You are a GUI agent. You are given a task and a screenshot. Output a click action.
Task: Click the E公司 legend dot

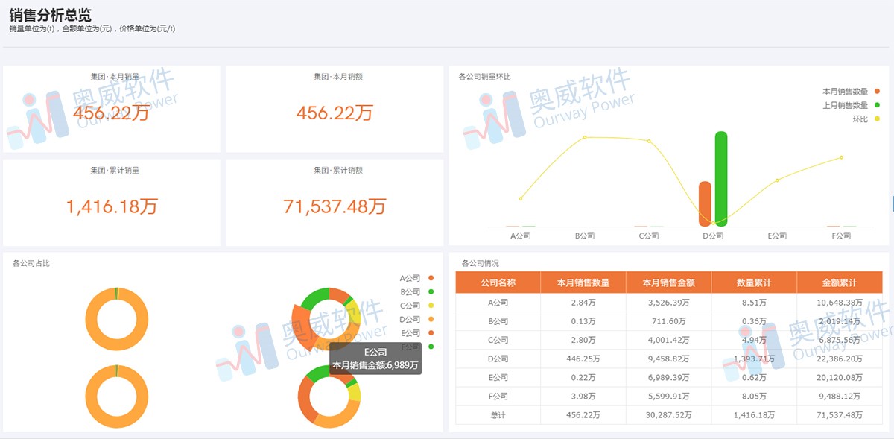(x=431, y=332)
